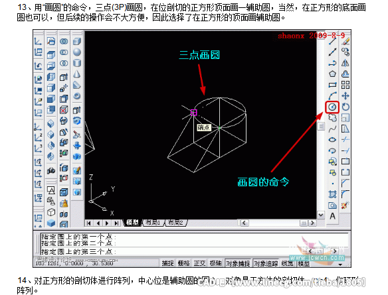Click the Explode modify tool
Image resolution: width=388 pixels, height=295 pixels.
[x=345, y=205]
